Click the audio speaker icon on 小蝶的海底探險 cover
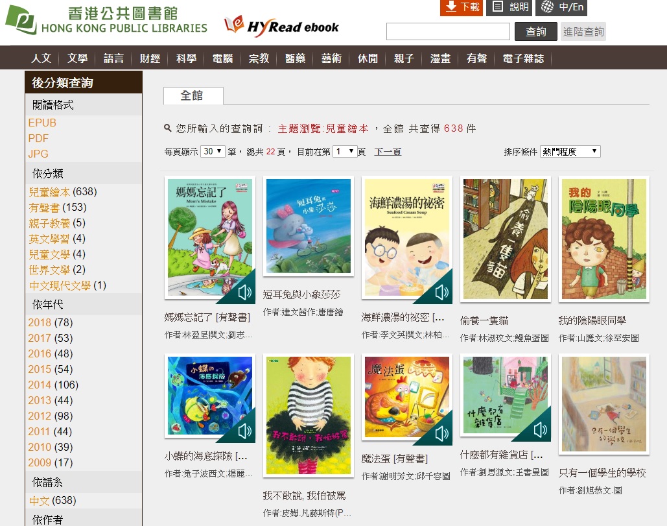Viewport: 667px width, 526px height. coord(244,431)
